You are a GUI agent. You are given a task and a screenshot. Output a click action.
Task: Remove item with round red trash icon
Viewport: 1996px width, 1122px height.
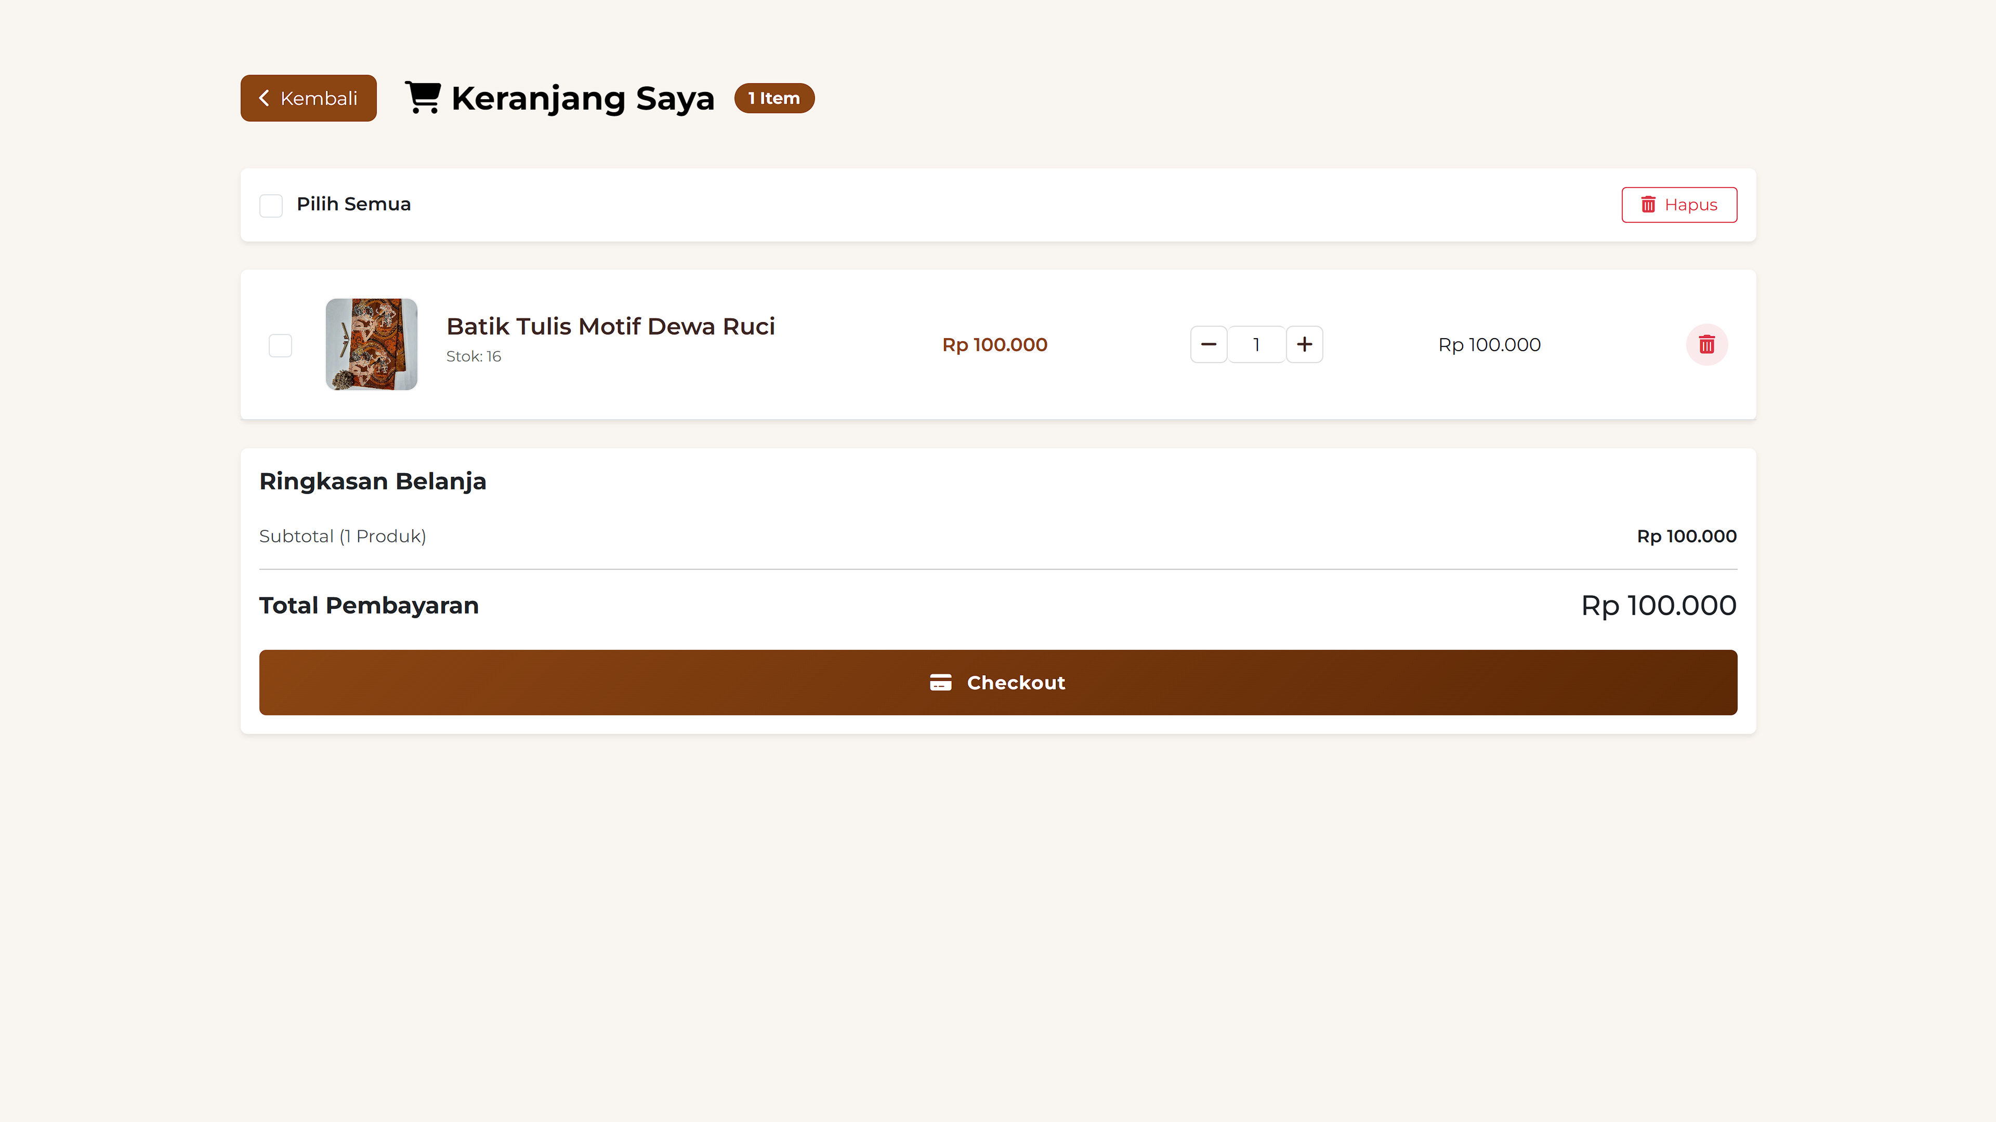coord(1706,344)
